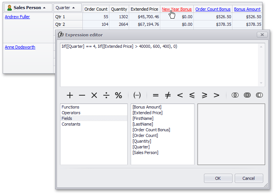Click the modulo percent operator
This screenshot has width=275, height=195.
119,95
